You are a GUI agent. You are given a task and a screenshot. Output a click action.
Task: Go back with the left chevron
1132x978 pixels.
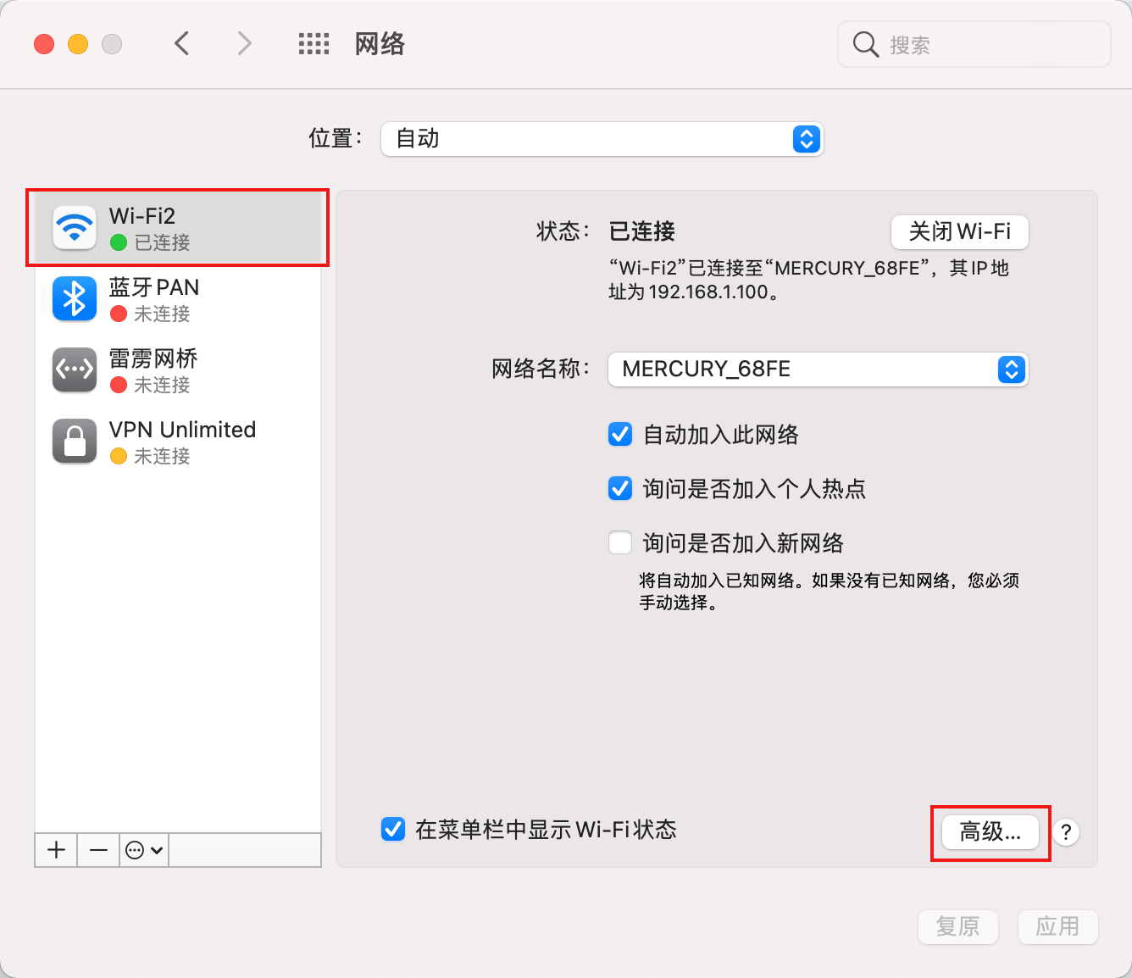click(181, 43)
